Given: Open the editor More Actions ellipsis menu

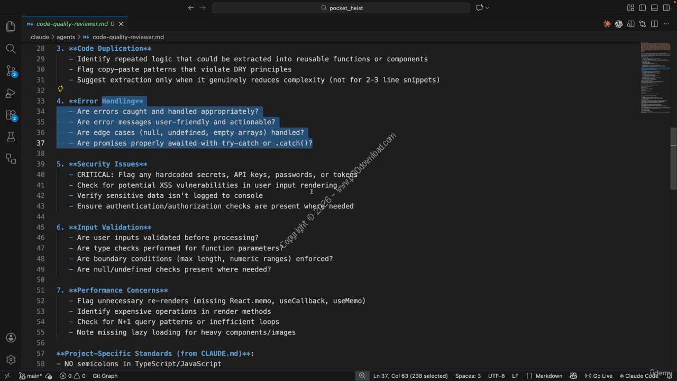Looking at the screenshot, I should click(666, 24).
